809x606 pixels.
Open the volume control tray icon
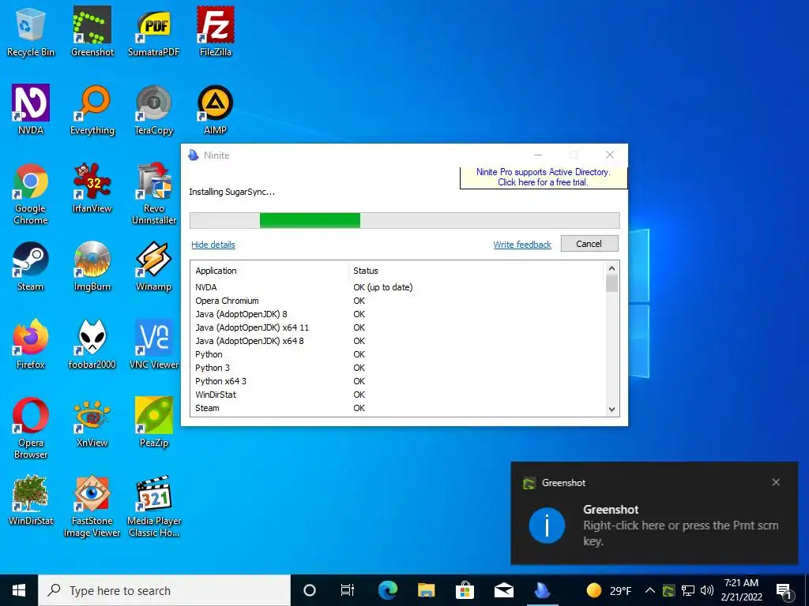coord(707,590)
